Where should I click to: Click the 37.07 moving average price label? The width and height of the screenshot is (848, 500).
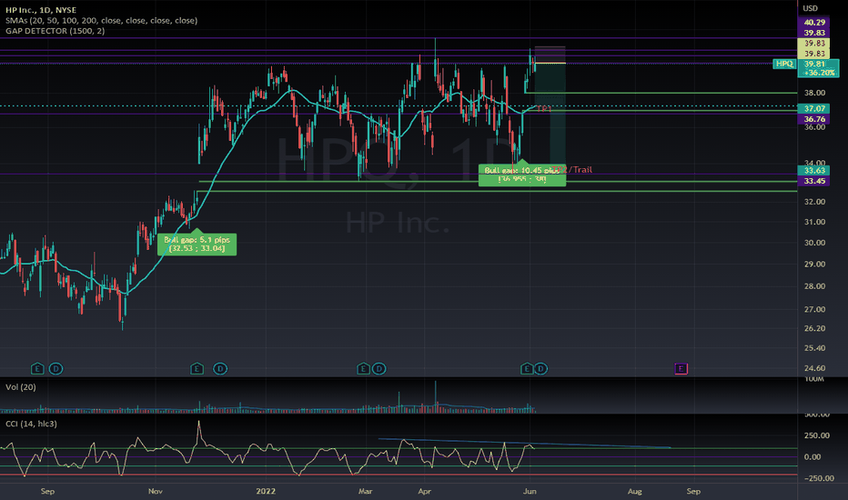pyautogui.click(x=814, y=109)
